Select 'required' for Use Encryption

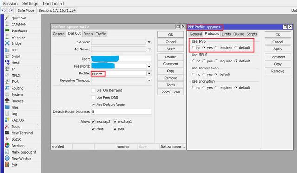click(x=216, y=88)
